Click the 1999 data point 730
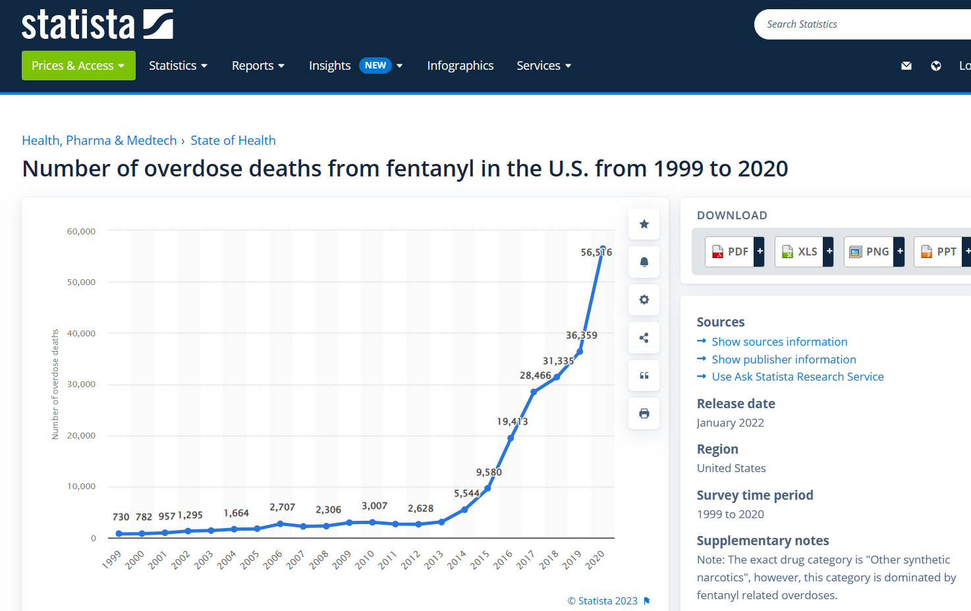This screenshot has height=611, width=971. pos(119,534)
